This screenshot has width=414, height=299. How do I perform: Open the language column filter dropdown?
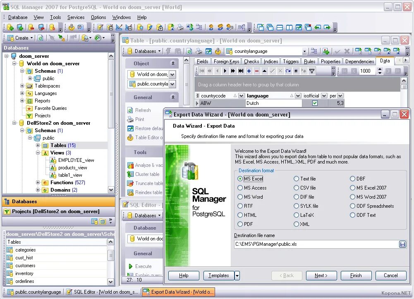(298, 96)
